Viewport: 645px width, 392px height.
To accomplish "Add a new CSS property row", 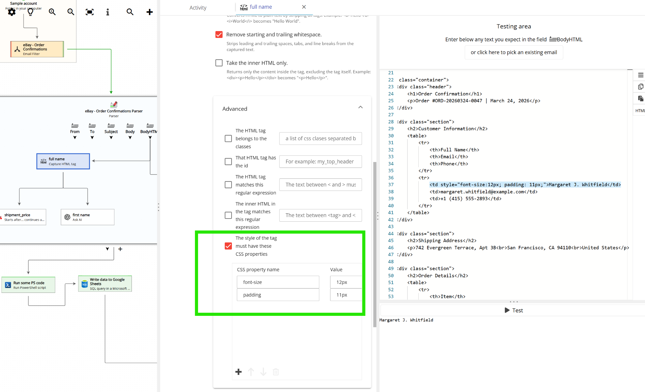I will [x=238, y=372].
